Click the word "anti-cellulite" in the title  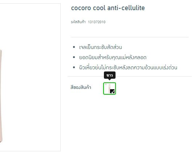[126, 8]
